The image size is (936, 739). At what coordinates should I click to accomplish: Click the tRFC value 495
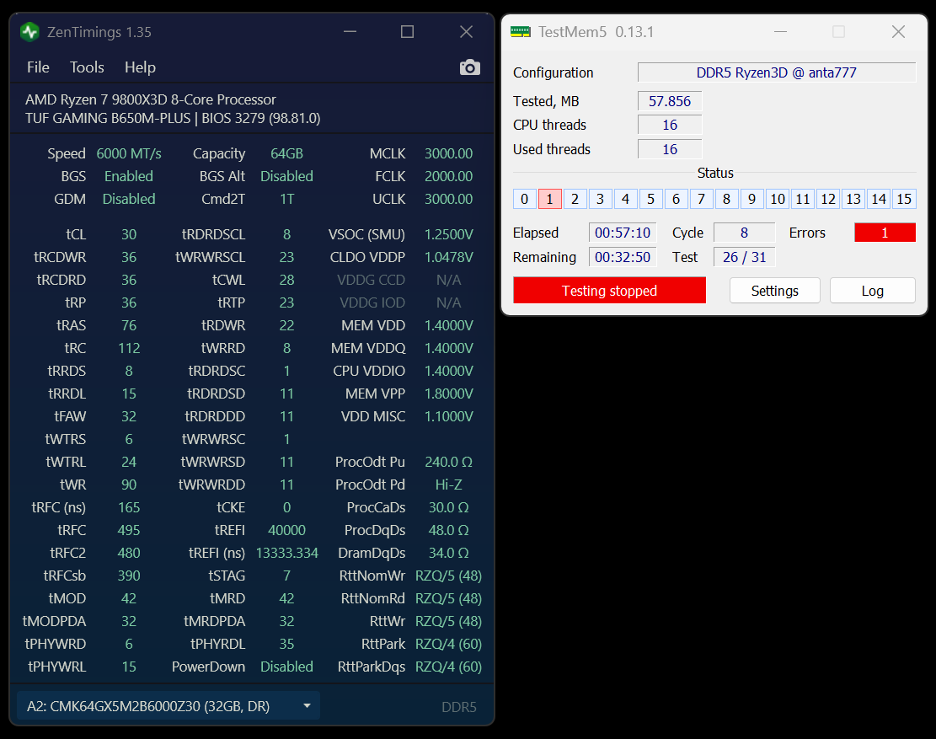click(x=129, y=530)
